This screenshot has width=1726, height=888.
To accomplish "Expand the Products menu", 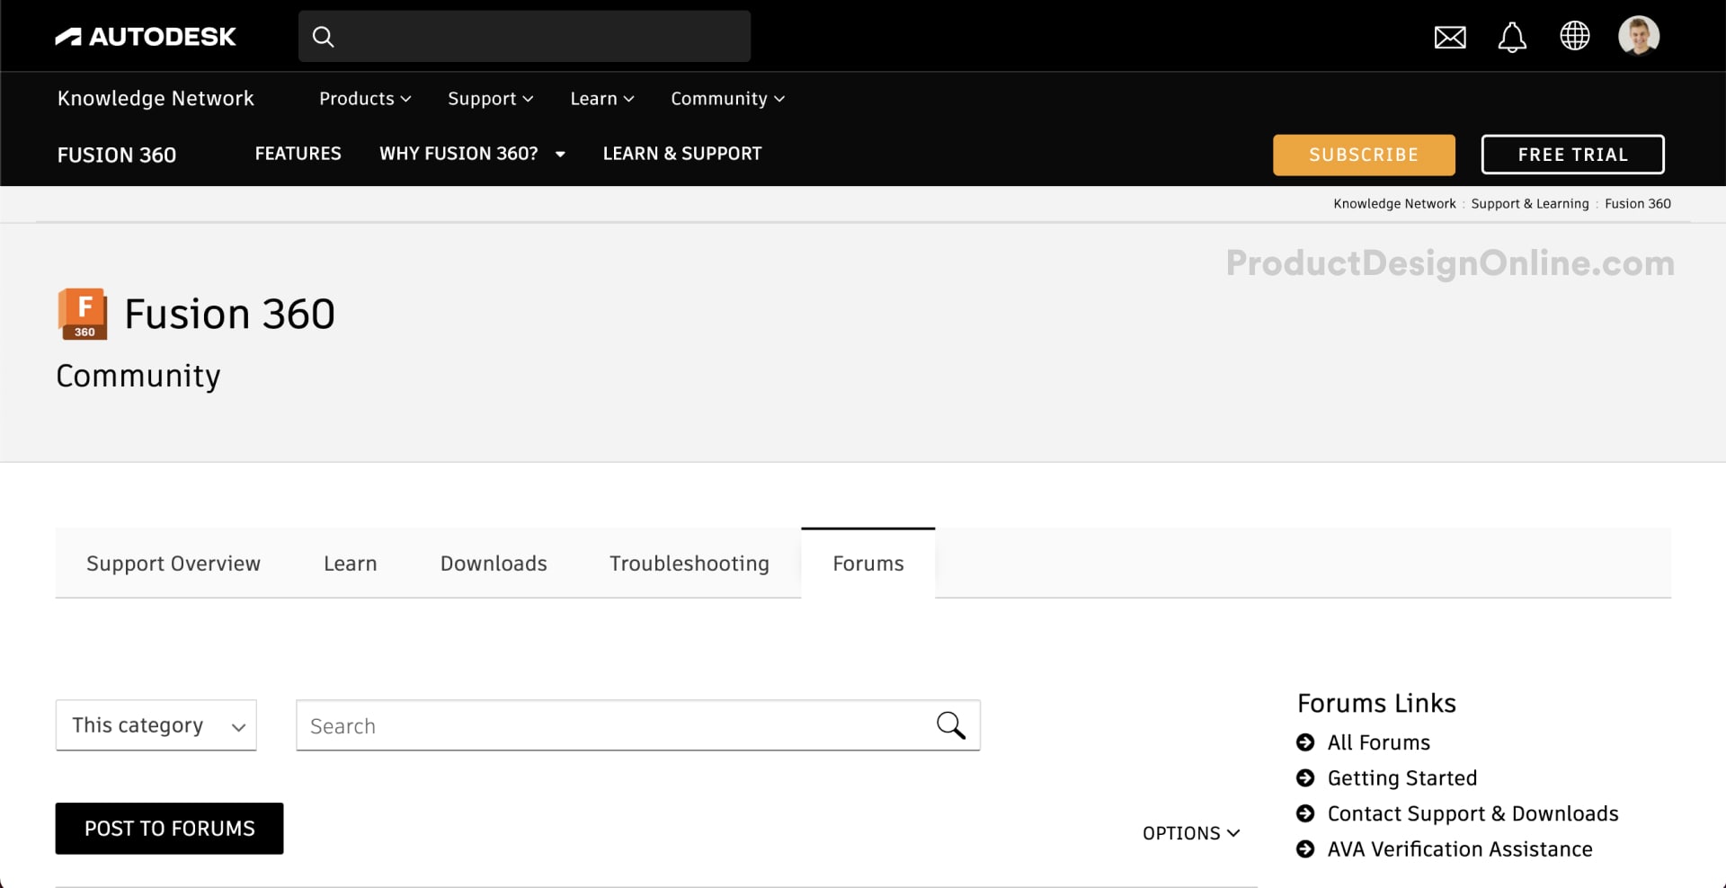I will tap(365, 99).
